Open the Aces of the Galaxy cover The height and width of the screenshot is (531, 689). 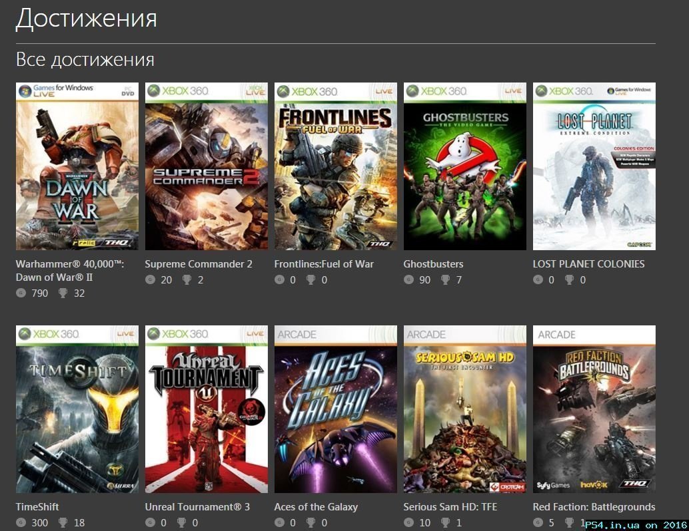(336, 409)
